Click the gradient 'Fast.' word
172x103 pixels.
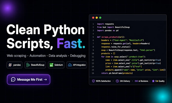click(x=71, y=44)
